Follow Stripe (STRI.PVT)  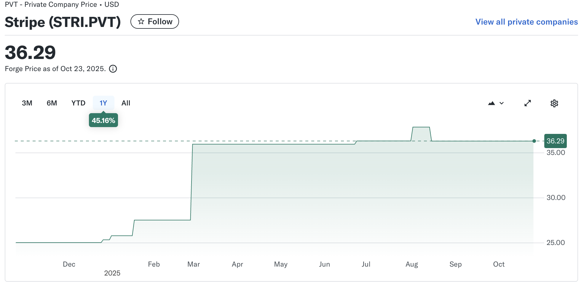[x=155, y=22]
